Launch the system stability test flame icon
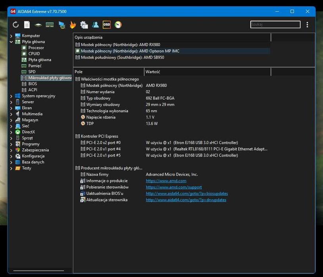323x277 pixels. (x=73, y=25)
